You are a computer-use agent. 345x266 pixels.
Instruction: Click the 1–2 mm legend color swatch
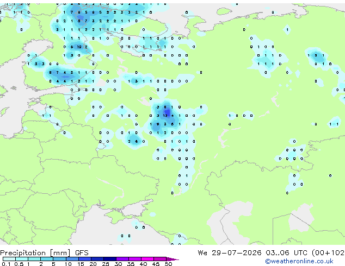point(34,259)
